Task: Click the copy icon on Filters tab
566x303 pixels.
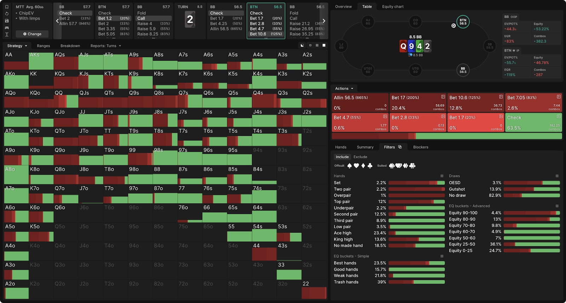Action: coord(400,147)
